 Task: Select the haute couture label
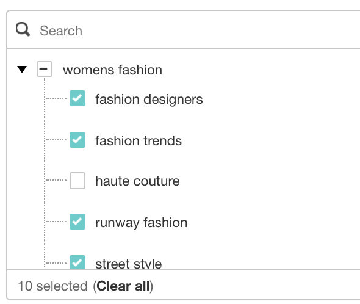137,181
